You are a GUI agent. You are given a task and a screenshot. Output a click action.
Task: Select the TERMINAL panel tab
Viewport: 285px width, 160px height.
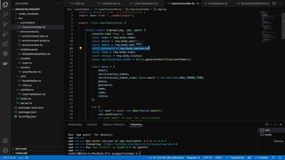click(136, 124)
